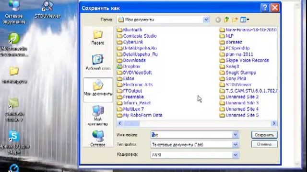Select the Dropbox folder
307x172 pixels.
click(x=129, y=66)
